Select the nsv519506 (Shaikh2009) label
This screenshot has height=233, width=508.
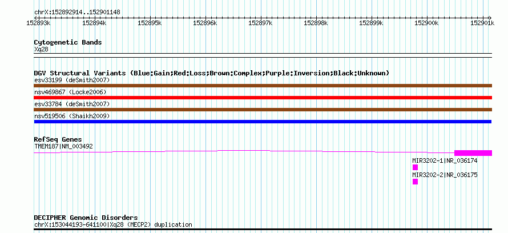pos(72,116)
